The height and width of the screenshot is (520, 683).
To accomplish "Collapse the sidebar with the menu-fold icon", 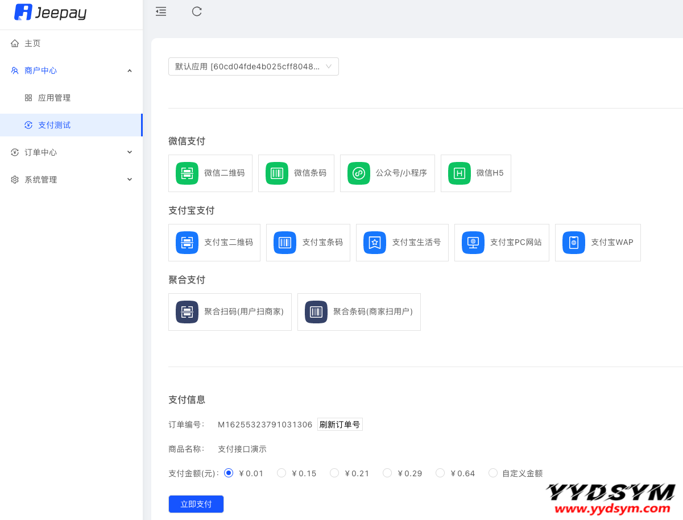I will pyautogui.click(x=161, y=11).
